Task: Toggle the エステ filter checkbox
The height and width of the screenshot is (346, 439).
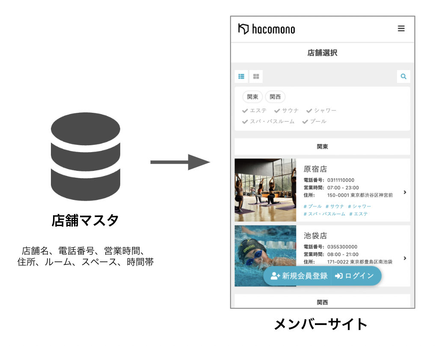Action: (255, 111)
